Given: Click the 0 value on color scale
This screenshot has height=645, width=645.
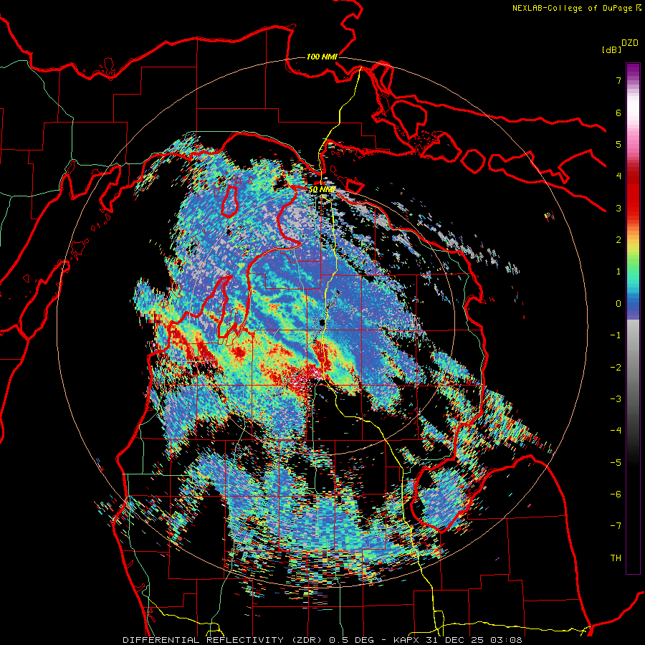Looking at the screenshot, I should (618, 304).
